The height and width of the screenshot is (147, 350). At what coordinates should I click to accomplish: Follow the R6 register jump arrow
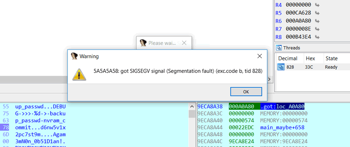tap(317, 21)
